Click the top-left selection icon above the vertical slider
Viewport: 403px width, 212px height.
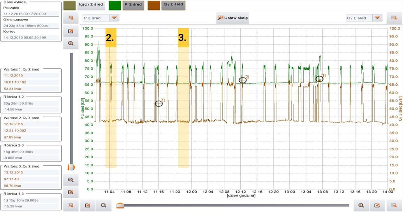pos(70,18)
